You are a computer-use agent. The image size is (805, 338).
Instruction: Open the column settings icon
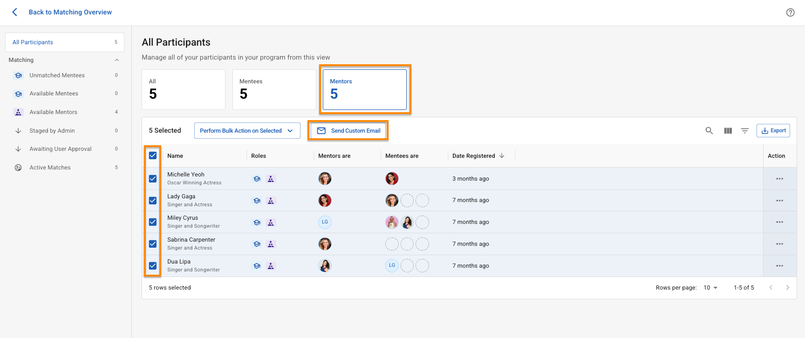tap(728, 131)
